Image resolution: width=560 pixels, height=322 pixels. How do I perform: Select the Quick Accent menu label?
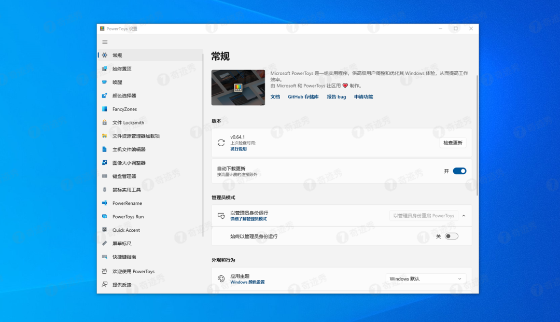[x=126, y=230]
